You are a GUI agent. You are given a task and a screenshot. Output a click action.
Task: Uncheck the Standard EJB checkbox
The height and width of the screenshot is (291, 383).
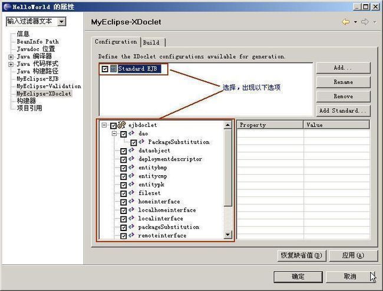click(105, 69)
